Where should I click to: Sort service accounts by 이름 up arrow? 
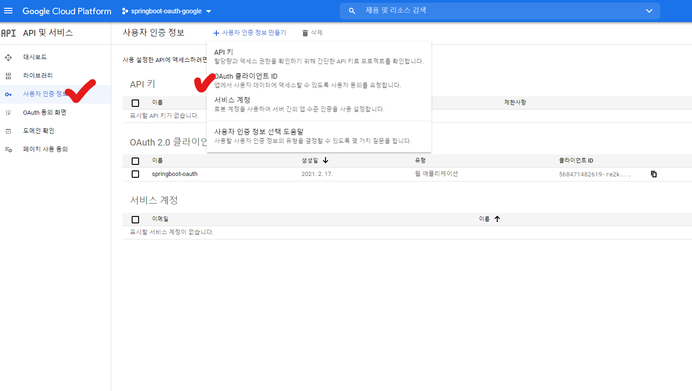click(x=497, y=219)
